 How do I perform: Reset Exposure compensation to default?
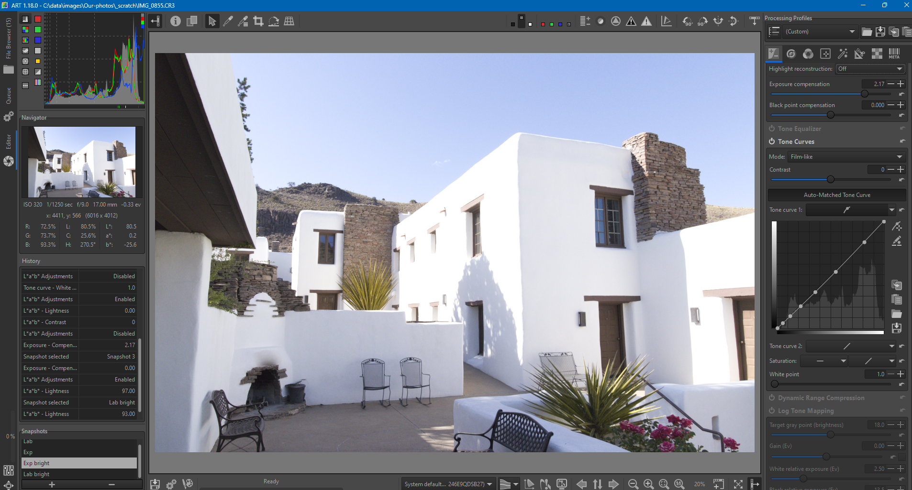click(901, 94)
